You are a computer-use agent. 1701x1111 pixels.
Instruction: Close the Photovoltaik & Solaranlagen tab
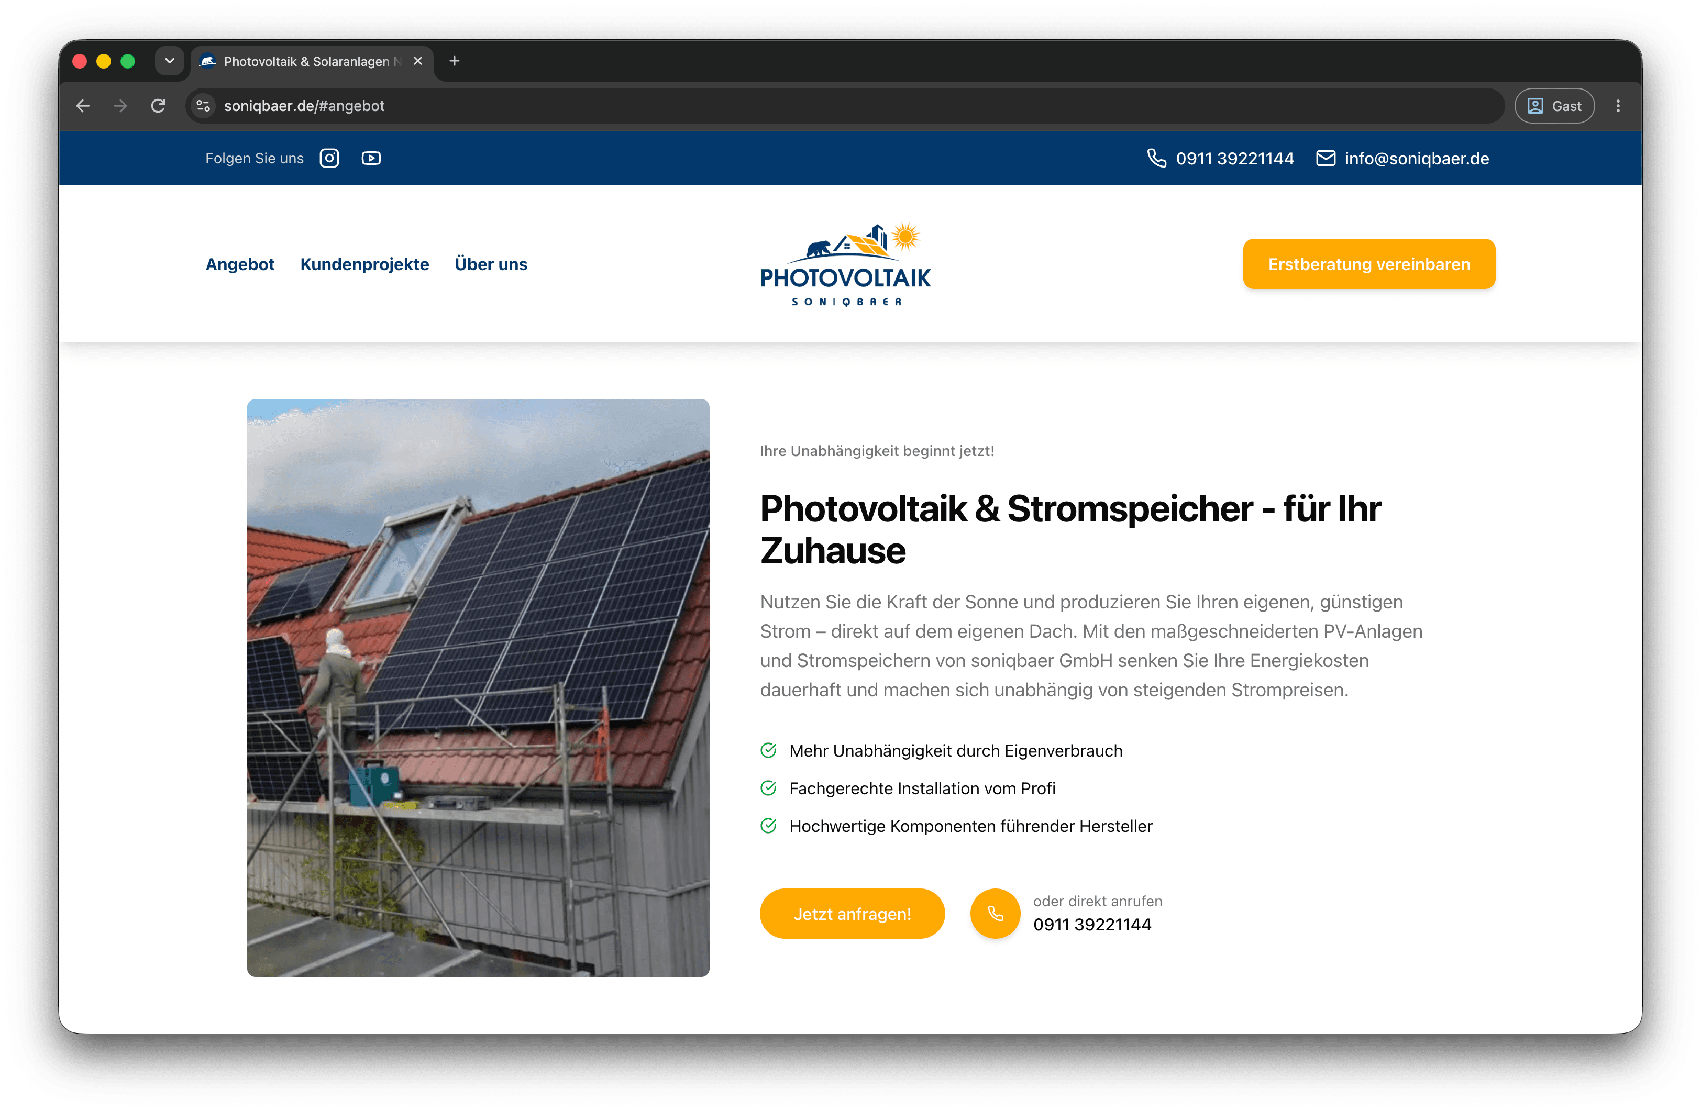pyautogui.click(x=418, y=61)
